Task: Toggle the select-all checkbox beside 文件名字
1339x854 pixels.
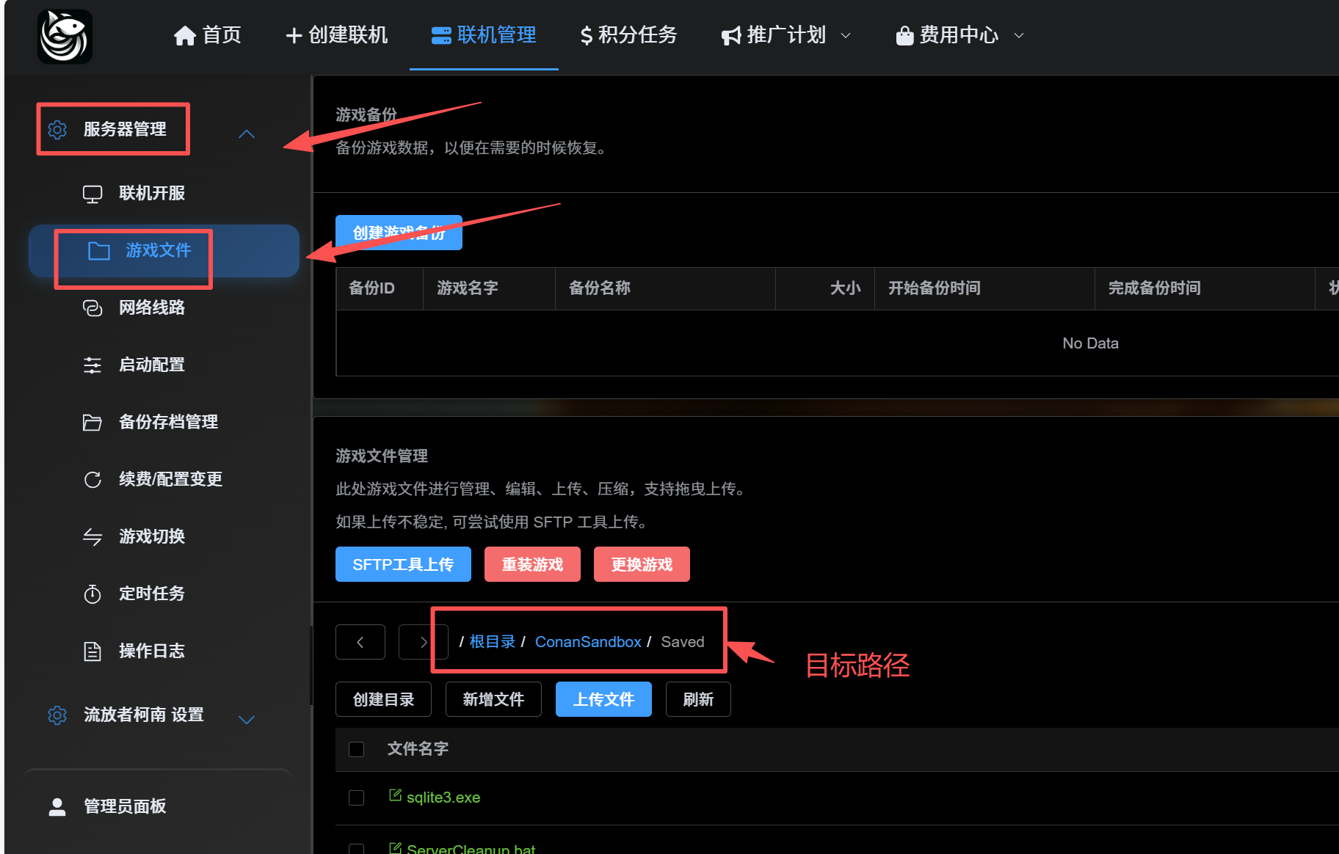Action: pyautogui.click(x=356, y=749)
